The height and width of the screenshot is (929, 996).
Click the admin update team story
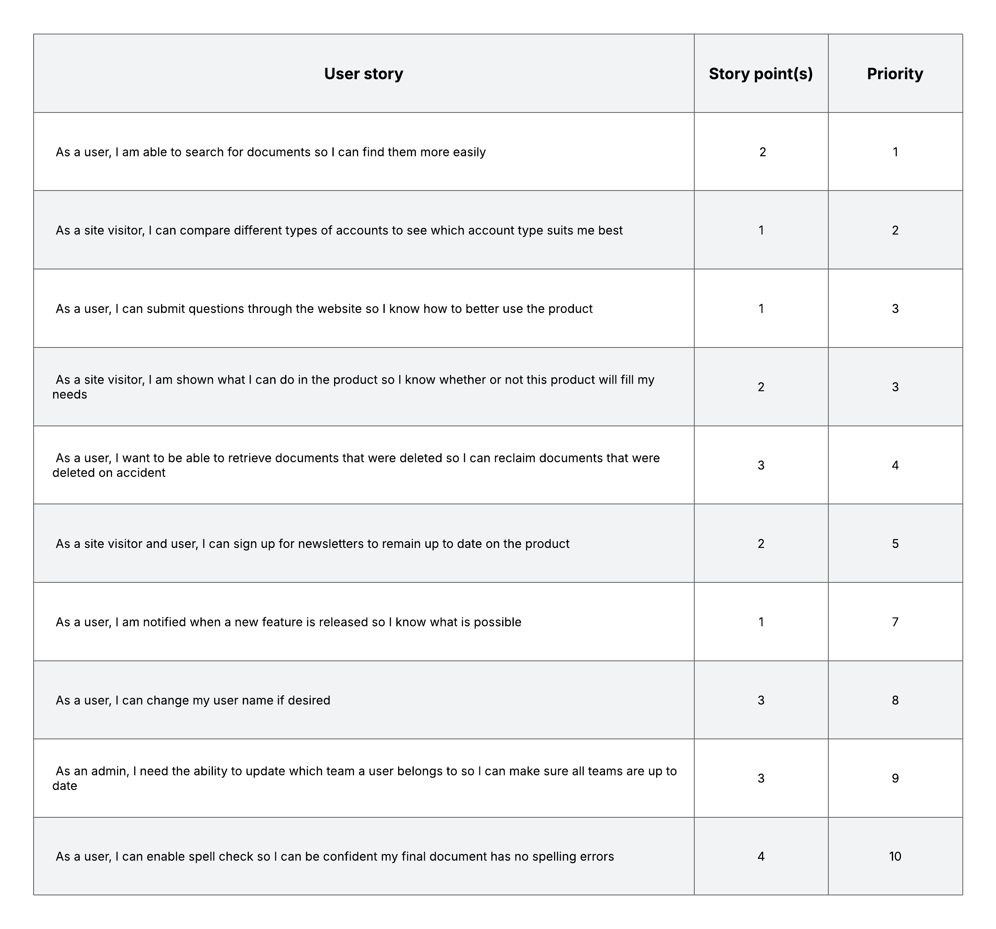point(365,778)
